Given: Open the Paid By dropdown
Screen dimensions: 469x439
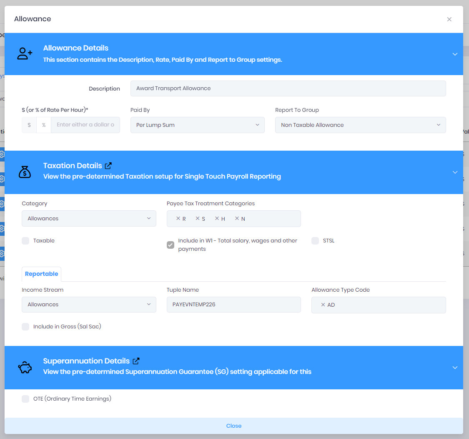Looking at the screenshot, I should tap(198, 125).
